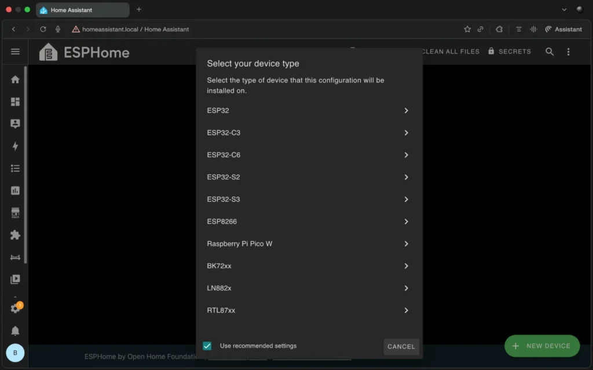This screenshot has height=370, width=593.
Task: Click Clean All Files button
Action: [x=451, y=51]
